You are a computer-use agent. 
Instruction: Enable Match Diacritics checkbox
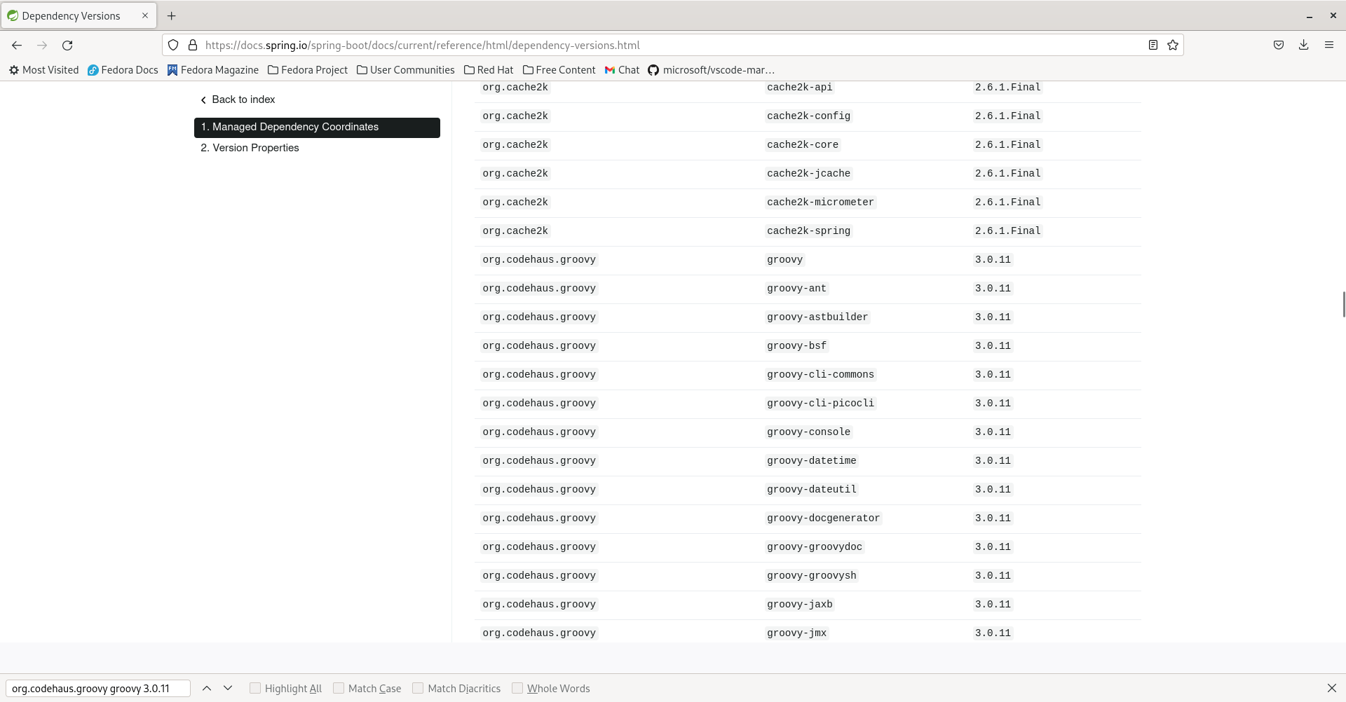point(418,688)
